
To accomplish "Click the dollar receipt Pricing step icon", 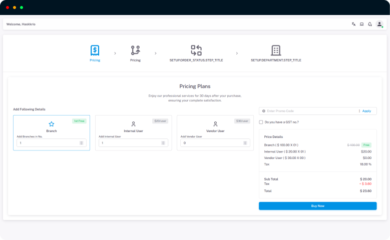I will [x=95, y=50].
